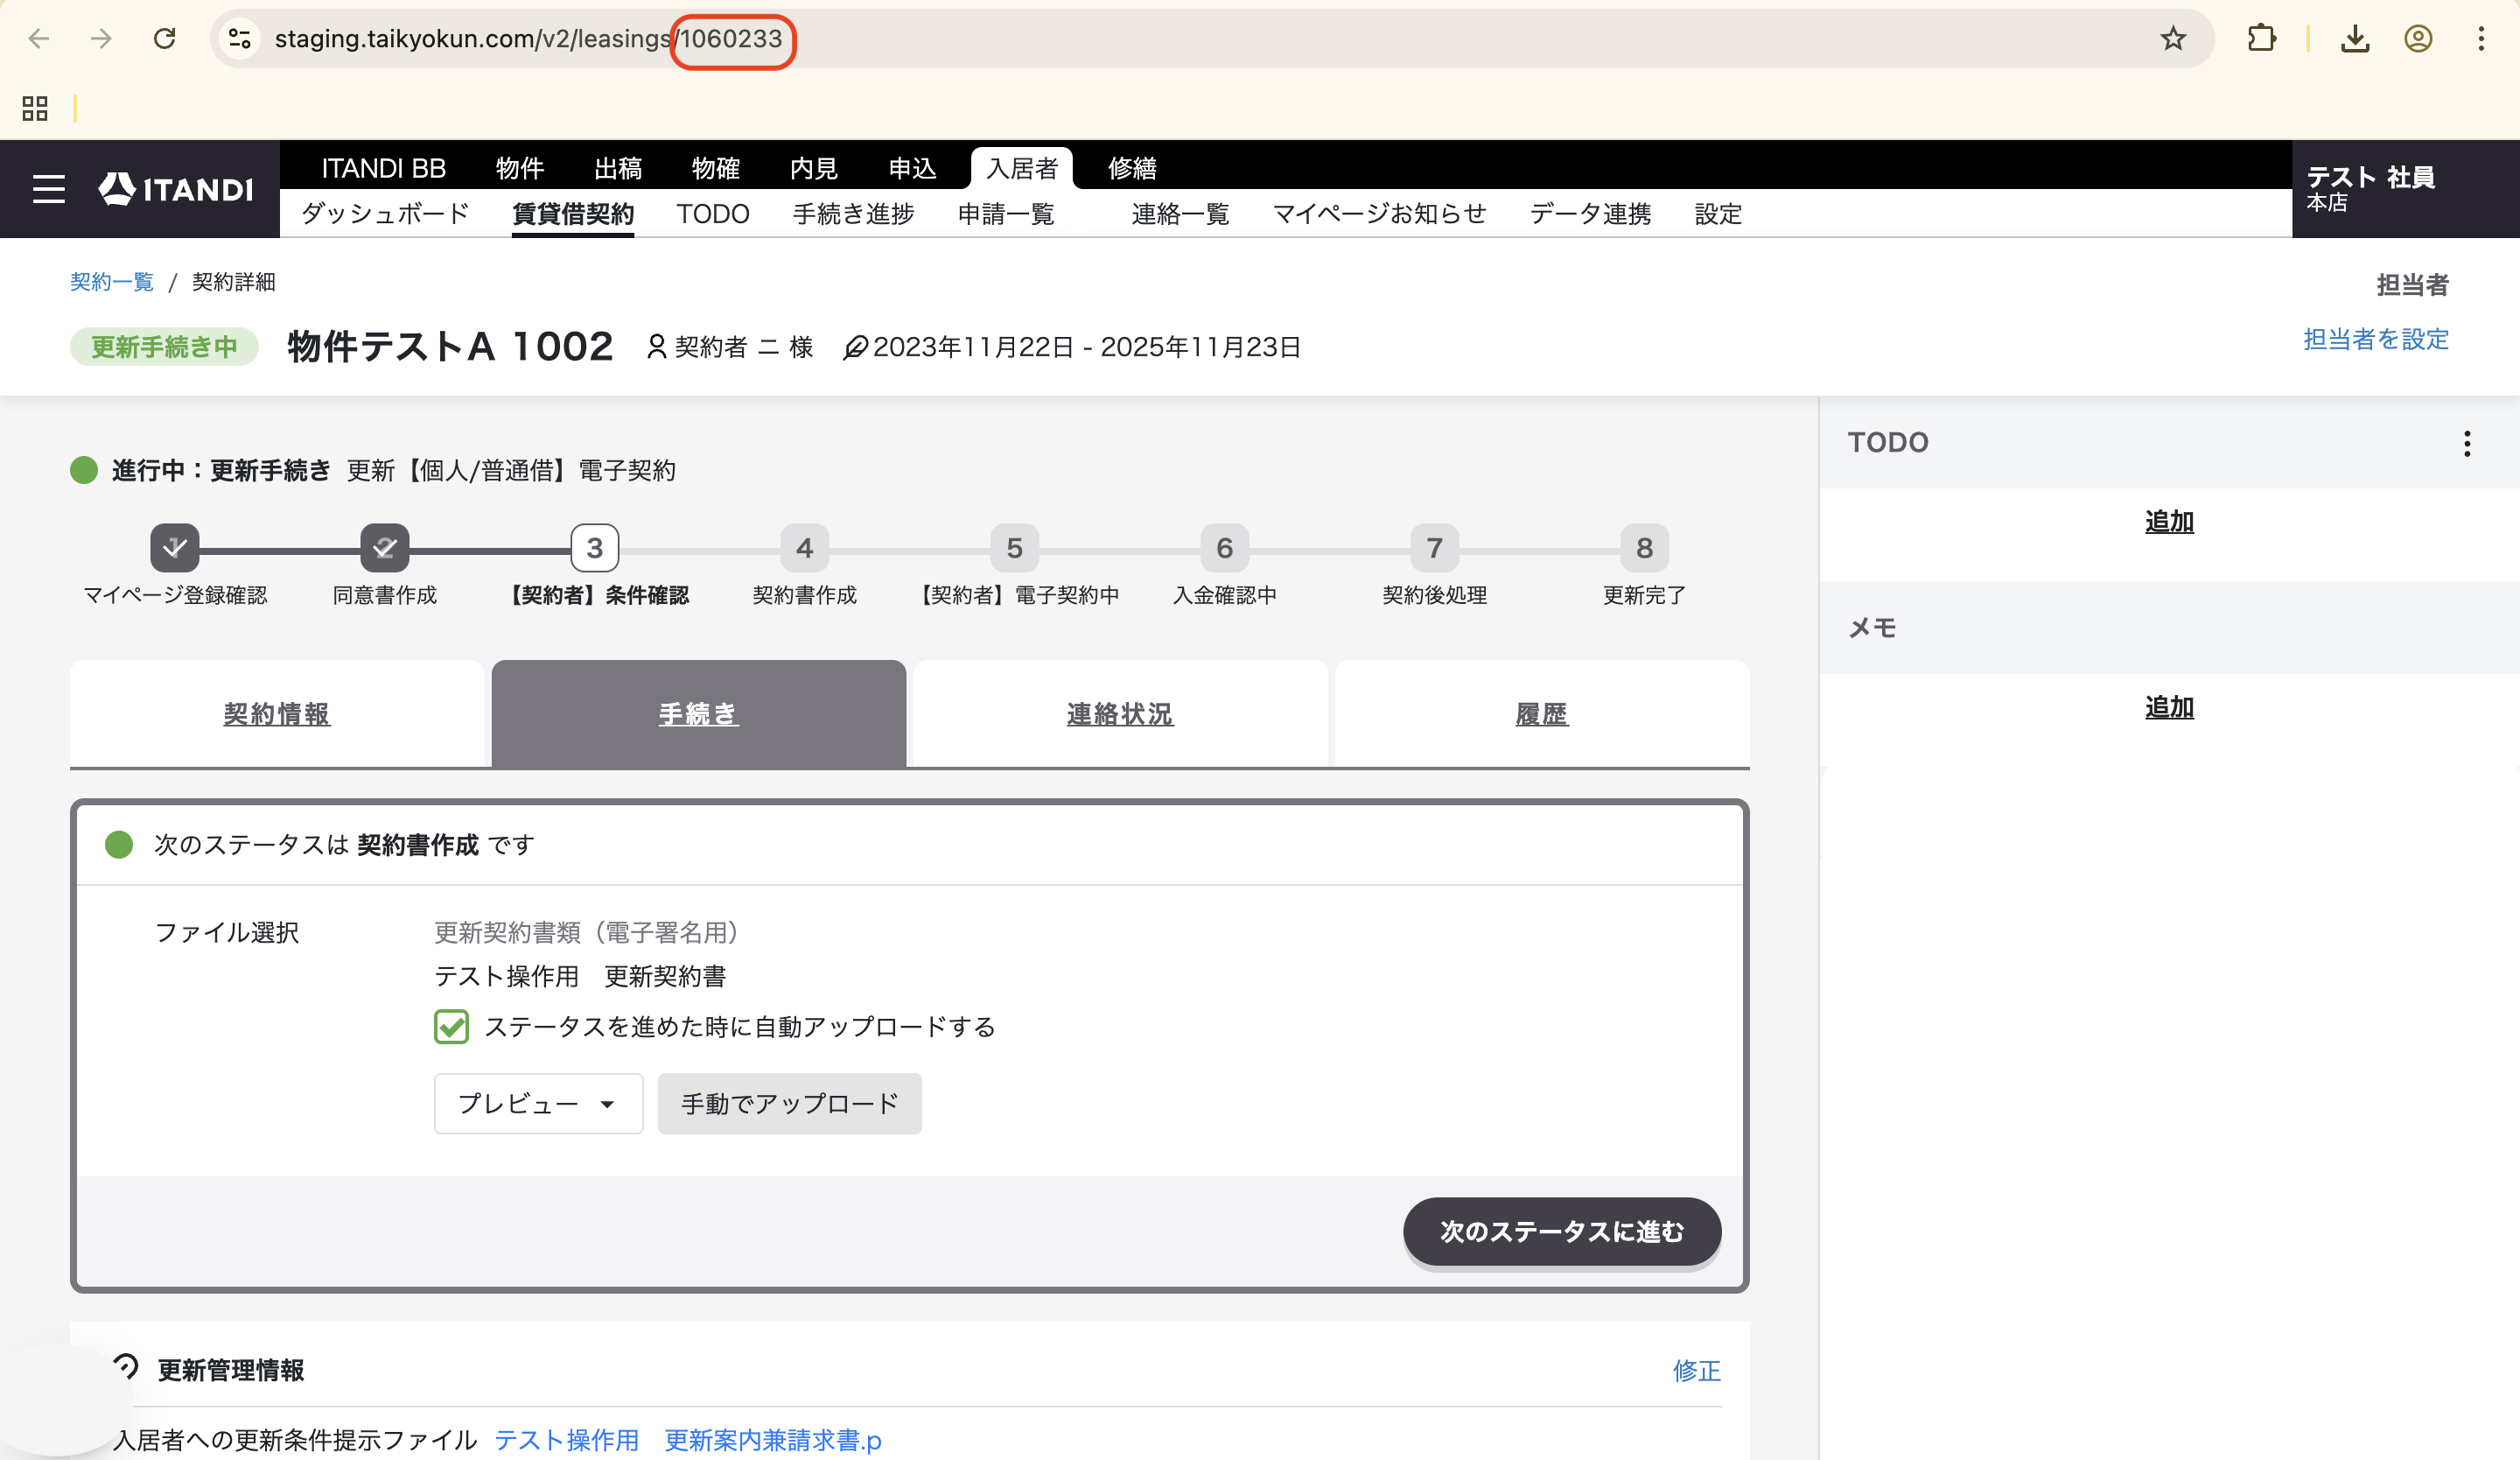Viewport: 2520px width, 1460px height.
Task: Click 次のステータスに進む button
Action: (1562, 1231)
